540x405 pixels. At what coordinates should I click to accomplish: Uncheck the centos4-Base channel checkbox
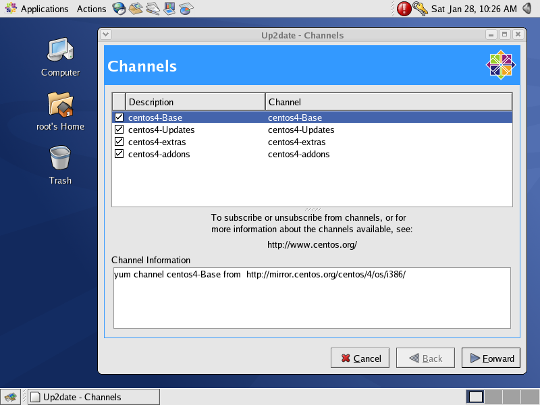pos(119,117)
